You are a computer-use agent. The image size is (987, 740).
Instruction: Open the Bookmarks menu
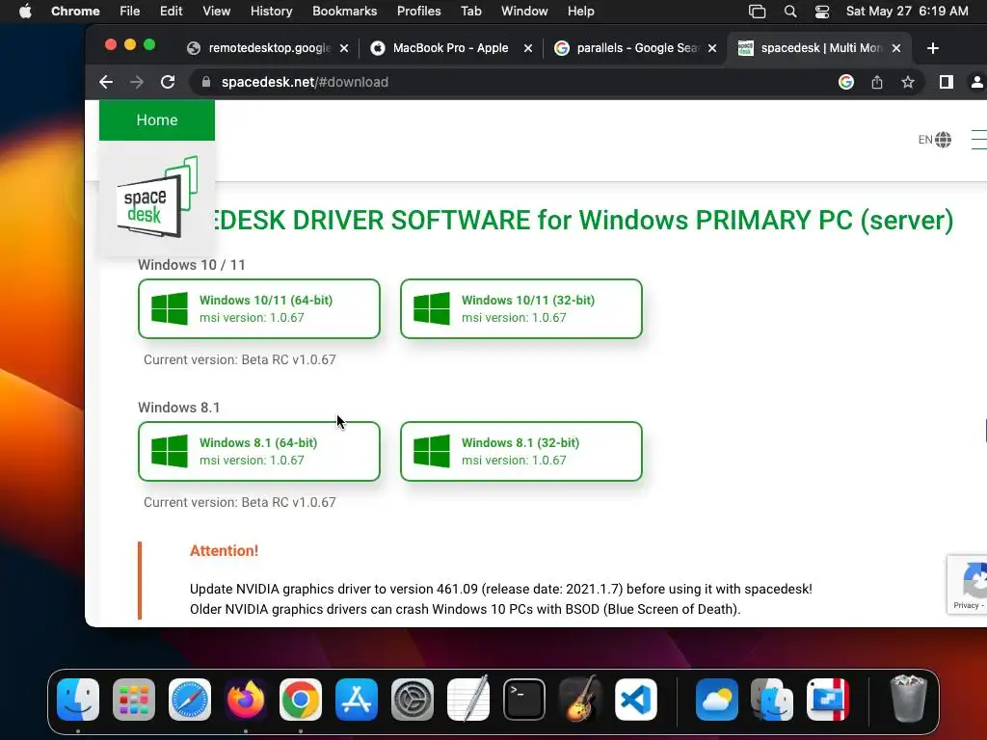(344, 12)
